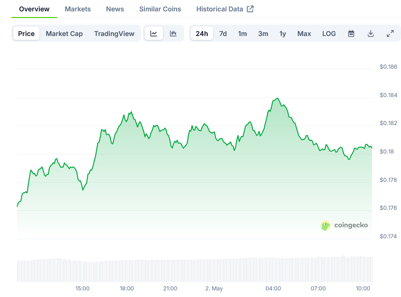
Task: Select the Overview tab
Action: (x=34, y=9)
